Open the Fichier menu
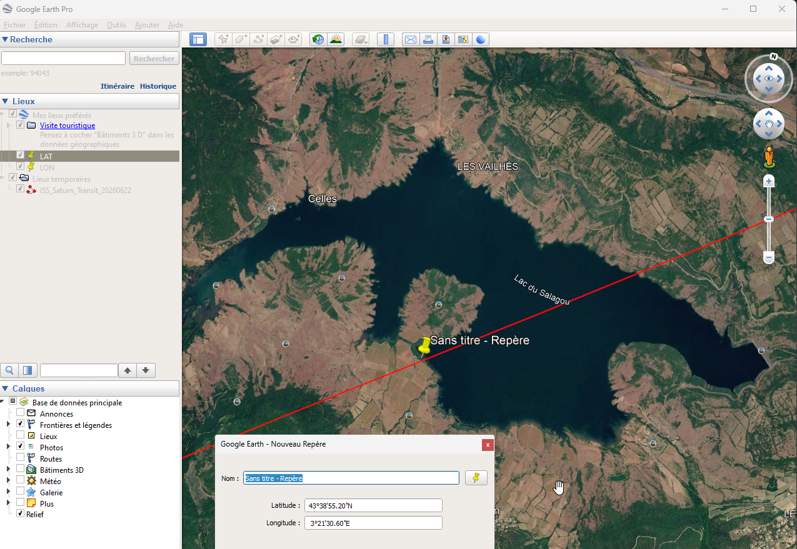This screenshot has width=797, height=549. pos(15,25)
